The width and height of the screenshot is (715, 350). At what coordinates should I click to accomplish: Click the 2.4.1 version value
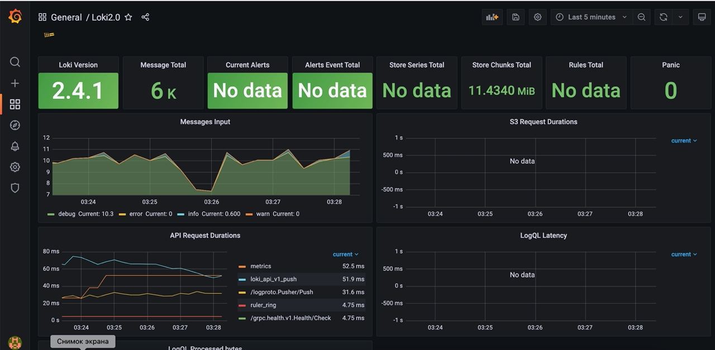click(x=78, y=90)
